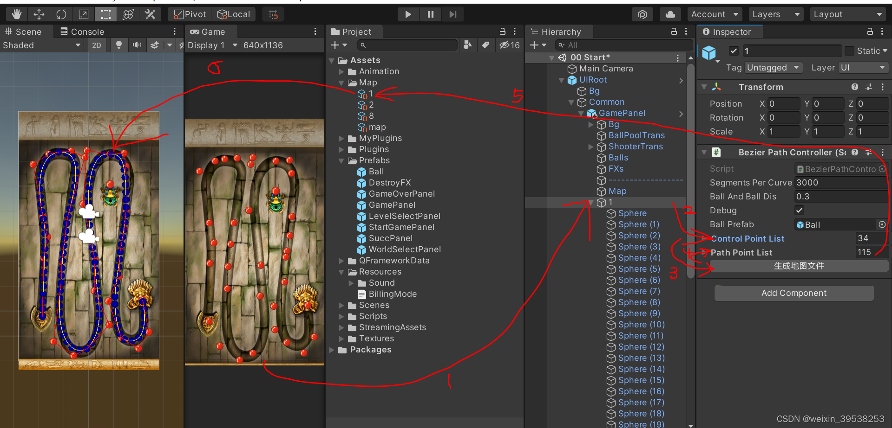The image size is (892, 428).
Task: Open GamePanel prefab arrow
Action: click(x=681, y=114)
